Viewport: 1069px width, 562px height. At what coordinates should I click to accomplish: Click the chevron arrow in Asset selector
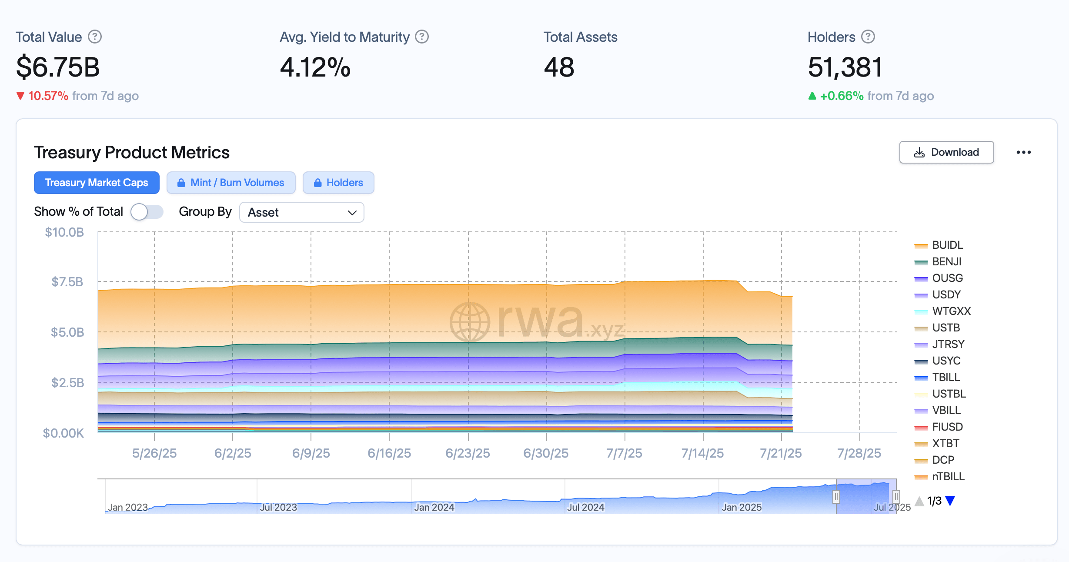point(352,213)
